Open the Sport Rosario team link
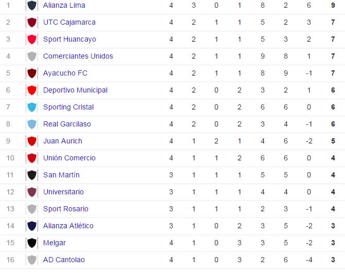 [66, 209]
